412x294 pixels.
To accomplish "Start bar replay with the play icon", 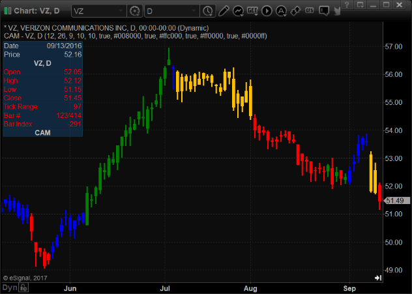I will coord(267,11).
